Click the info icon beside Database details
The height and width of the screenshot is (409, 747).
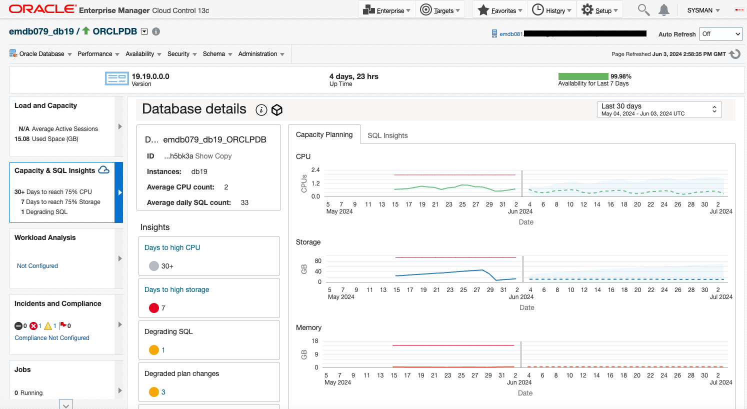pos(261,110)
